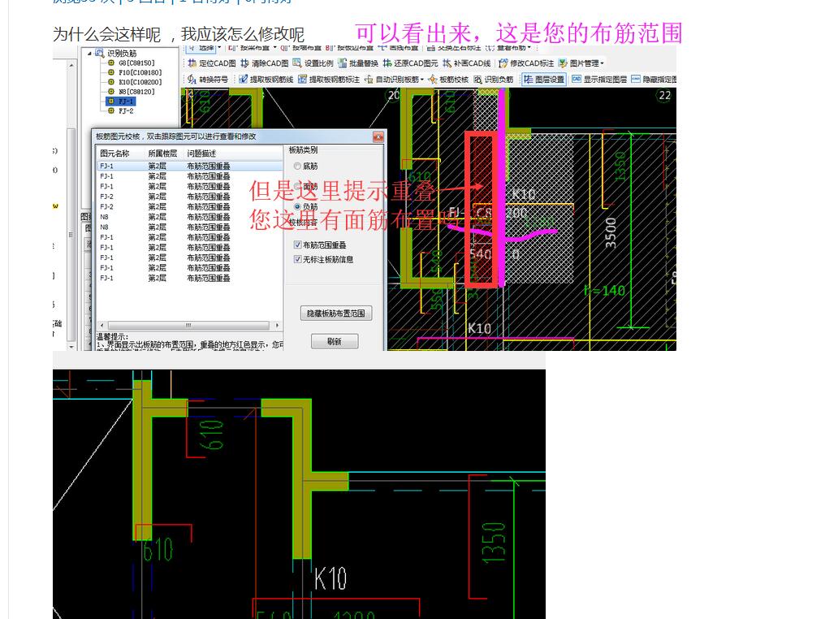The height and width of the screenshot is (619, 838).
Task: Click the dialog list's scroll-left arrow
Action: [x=102, y=325]
